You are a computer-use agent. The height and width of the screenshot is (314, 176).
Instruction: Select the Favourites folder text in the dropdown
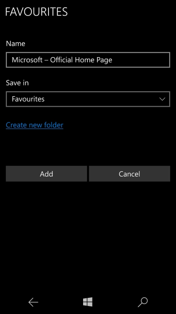click(x=28, y=99)
